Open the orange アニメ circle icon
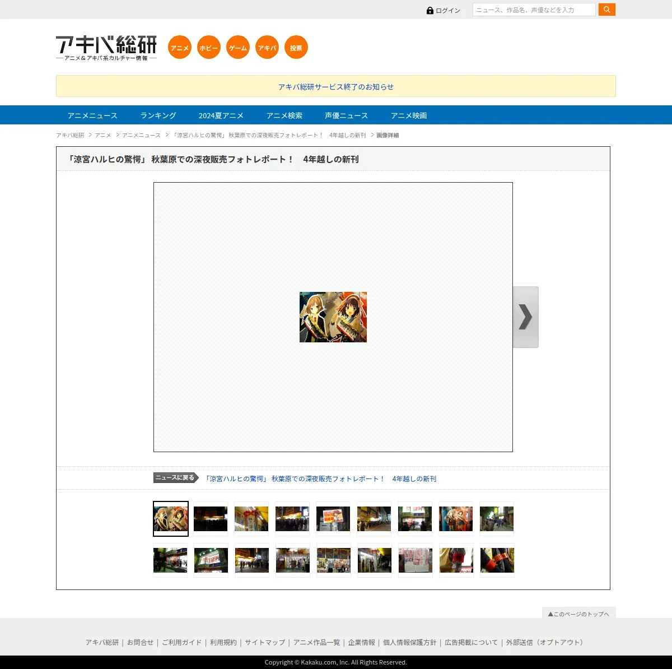This screenshot has height=669, width=672. pos(180,47)
